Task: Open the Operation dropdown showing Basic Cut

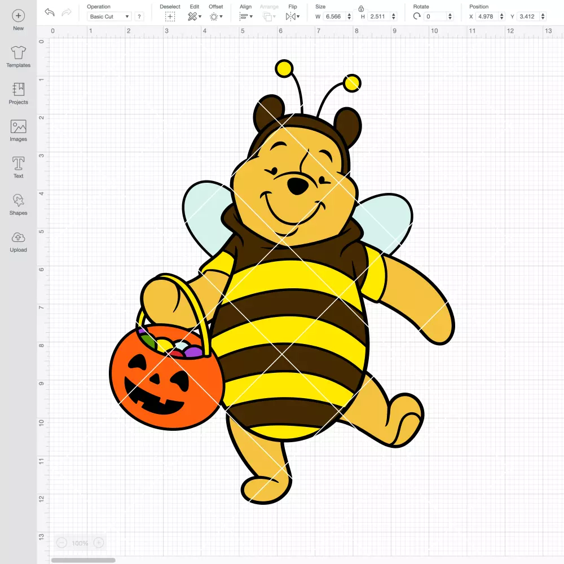Action: [109, 16]
